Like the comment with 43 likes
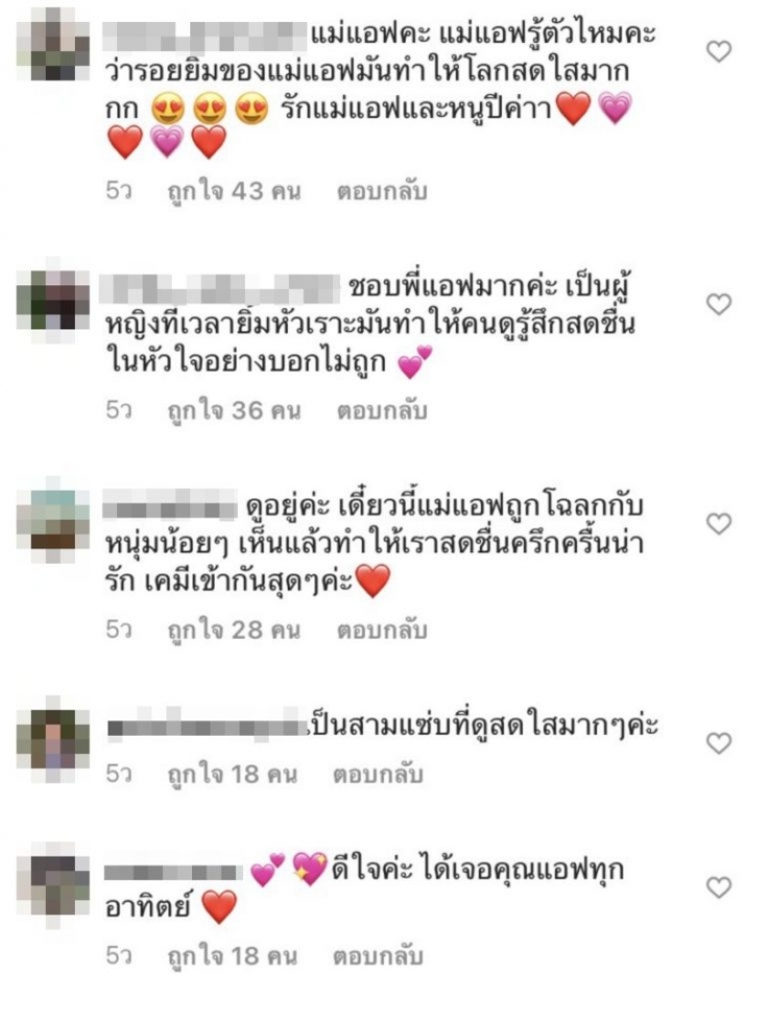This screenshot has width=768, height=1021. point(718,52)
